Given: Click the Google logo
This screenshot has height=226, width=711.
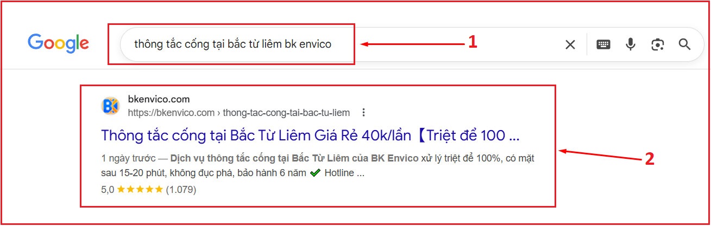Looking at the screenshot, I should tap(58, 43).
